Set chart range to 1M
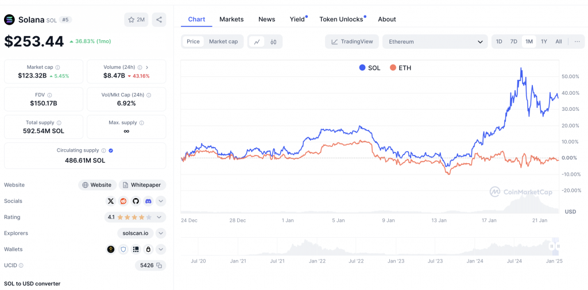 [x=529, y=42]
